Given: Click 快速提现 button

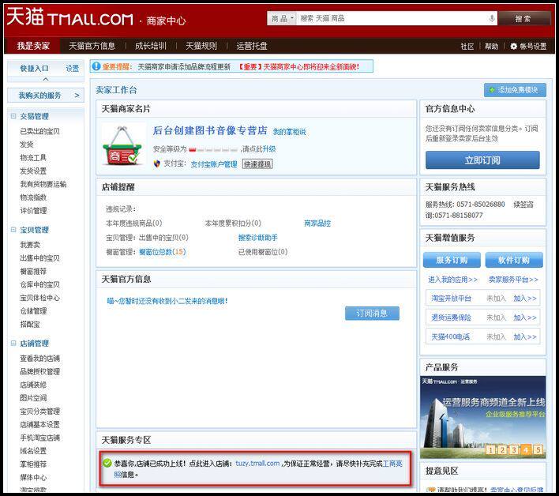Looking at the screenshot, I should click(x=257, y=164).
